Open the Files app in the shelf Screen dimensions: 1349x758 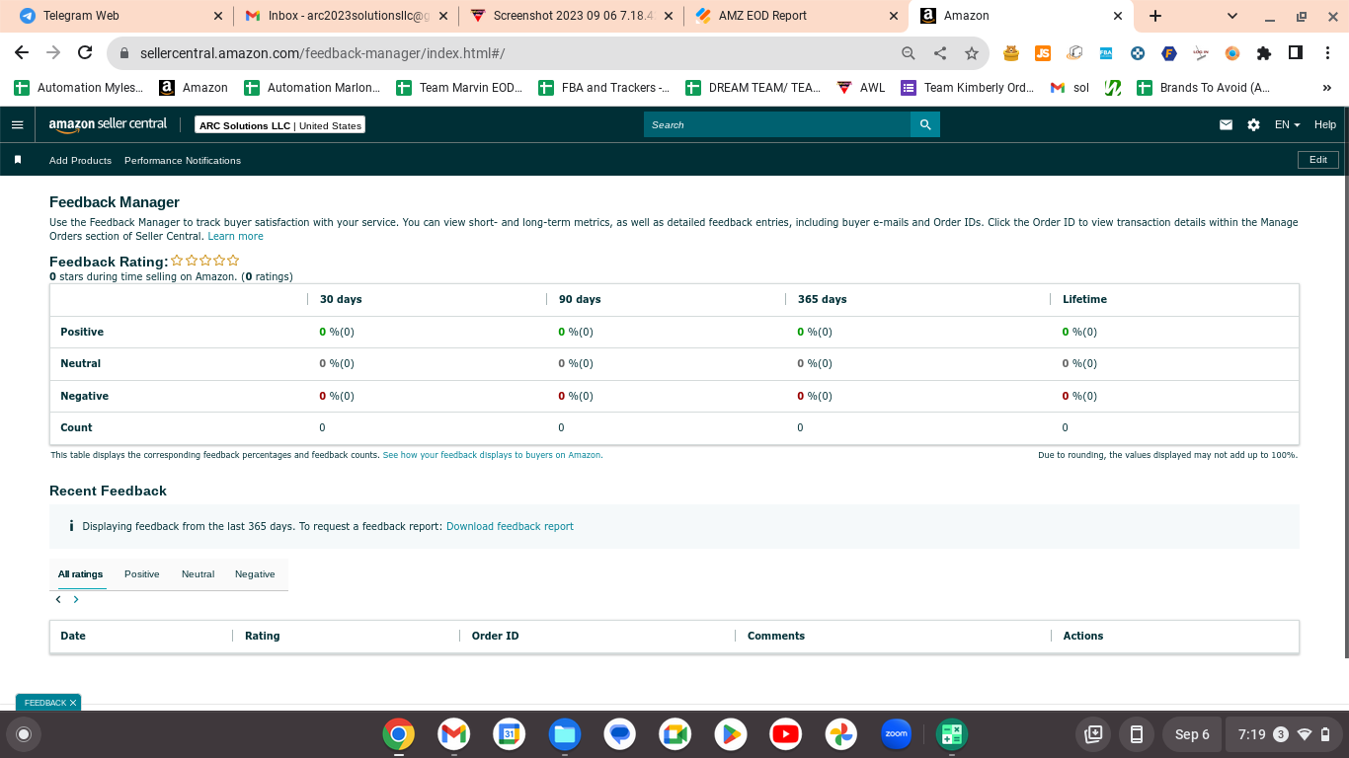coord(565,734)
